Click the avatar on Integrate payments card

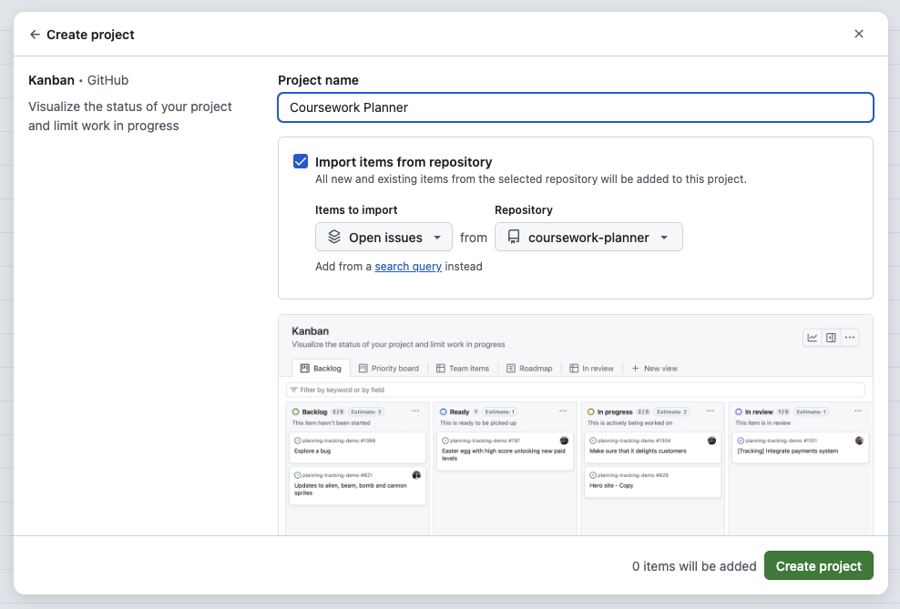[x=859, y=441]
